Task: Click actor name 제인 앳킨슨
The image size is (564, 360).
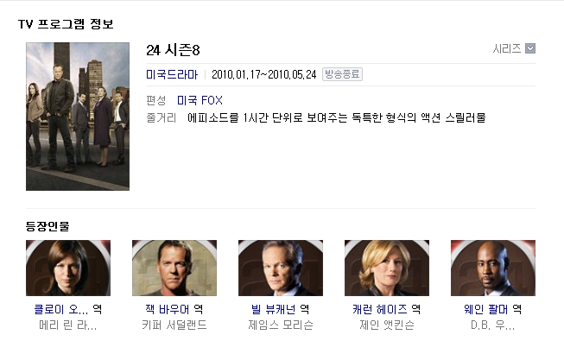Action: [x=387, y=325]
